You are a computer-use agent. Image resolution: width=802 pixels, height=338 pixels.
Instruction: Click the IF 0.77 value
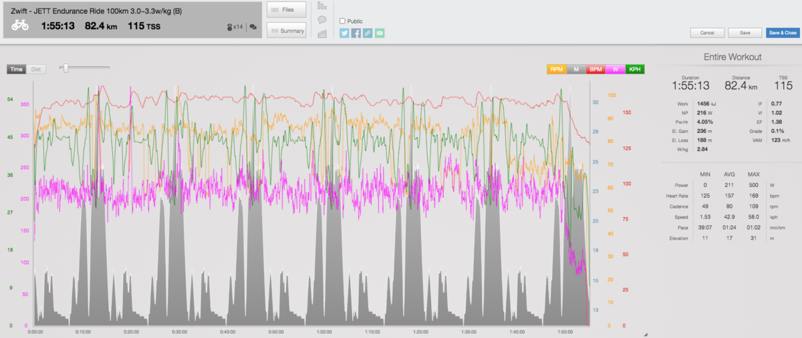(776, 104)
